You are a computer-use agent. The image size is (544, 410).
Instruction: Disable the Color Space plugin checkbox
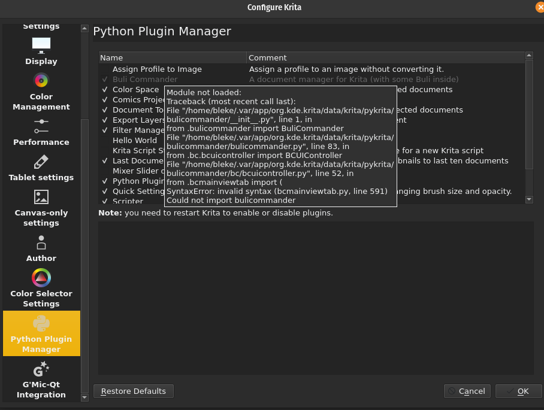click(105, 90)
